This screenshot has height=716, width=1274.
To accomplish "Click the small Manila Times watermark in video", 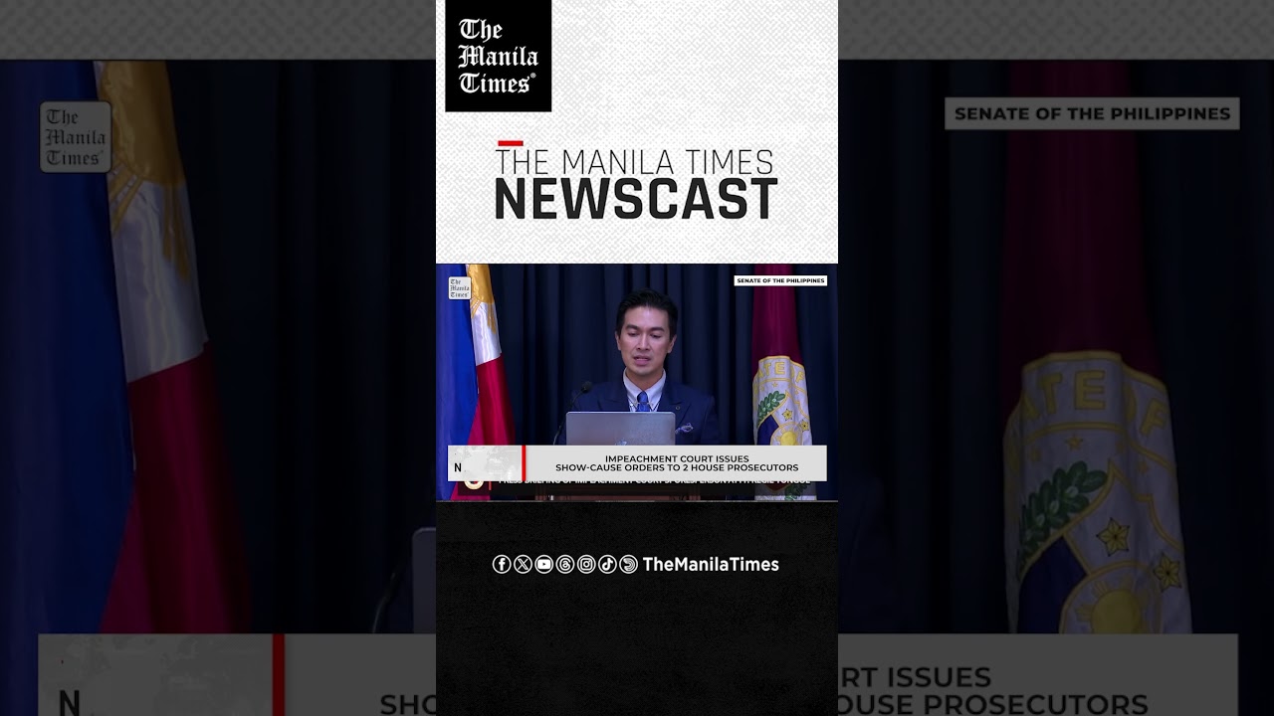I will 459,288.
